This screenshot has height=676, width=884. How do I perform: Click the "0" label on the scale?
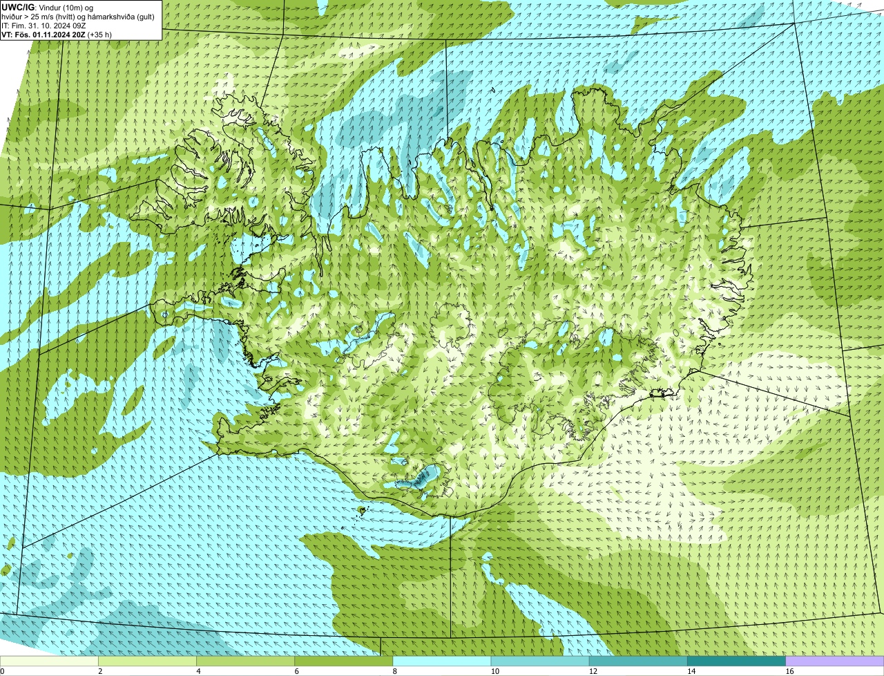click(x=2, y=671)
